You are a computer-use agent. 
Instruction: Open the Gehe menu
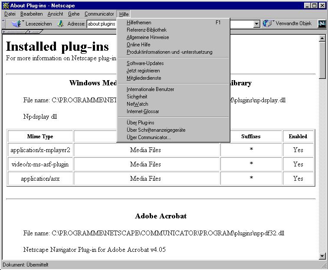(74, 14)
